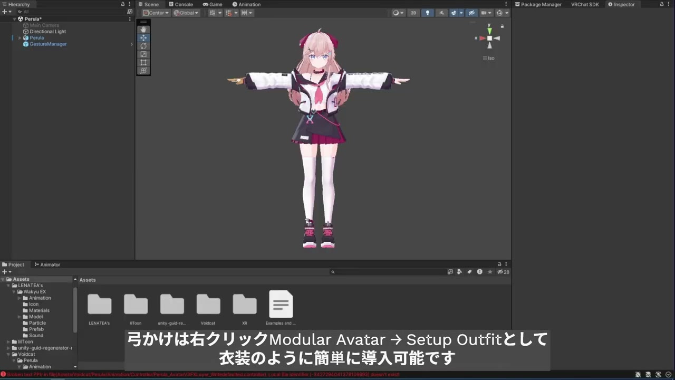Switch to the Game tab
The width and height of the screenshot is (675, 380).
(213, 4)
